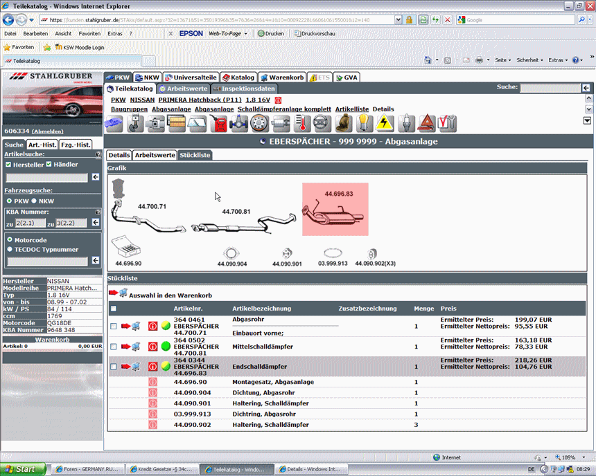
Task: Click the Drucken printer icon in toolbar
Action: coord(261,33)
